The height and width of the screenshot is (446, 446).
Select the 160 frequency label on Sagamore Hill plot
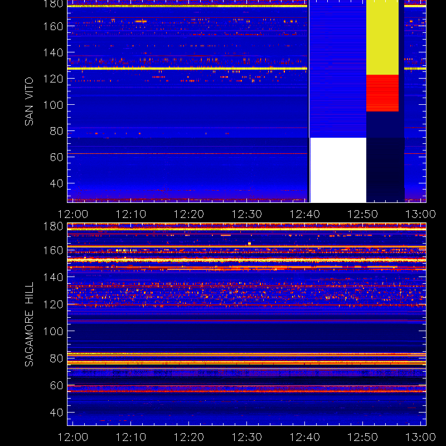53,250
